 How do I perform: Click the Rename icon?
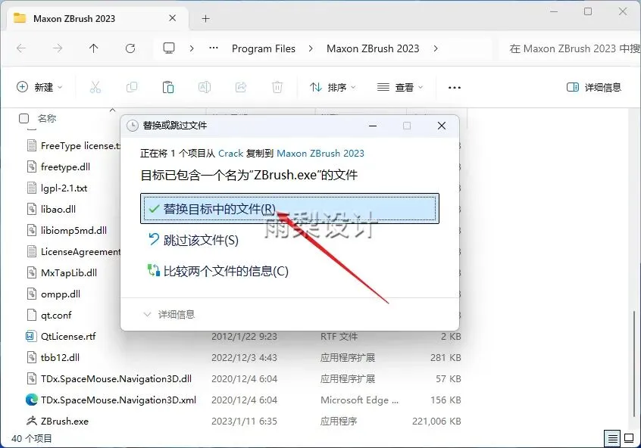coord(205,87)
